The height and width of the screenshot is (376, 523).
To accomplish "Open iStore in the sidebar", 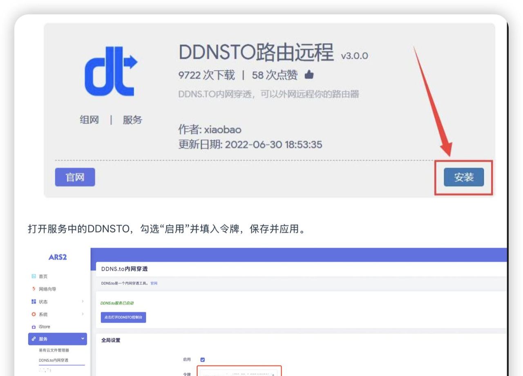I will (x=45, y=327).
